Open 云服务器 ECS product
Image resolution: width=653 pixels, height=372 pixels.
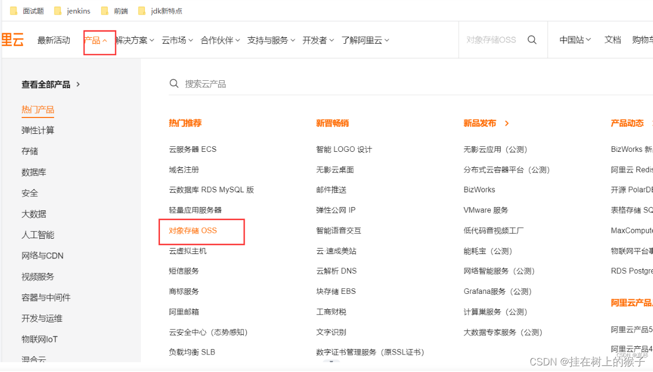point(192,149)
